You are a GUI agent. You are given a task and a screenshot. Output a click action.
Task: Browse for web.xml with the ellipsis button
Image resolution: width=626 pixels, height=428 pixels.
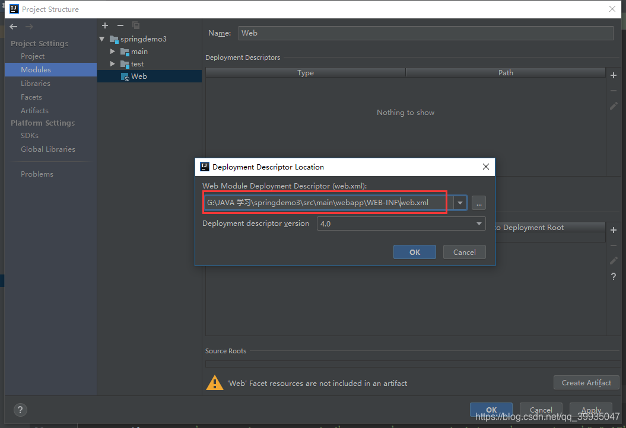click(x=479, y=203)
